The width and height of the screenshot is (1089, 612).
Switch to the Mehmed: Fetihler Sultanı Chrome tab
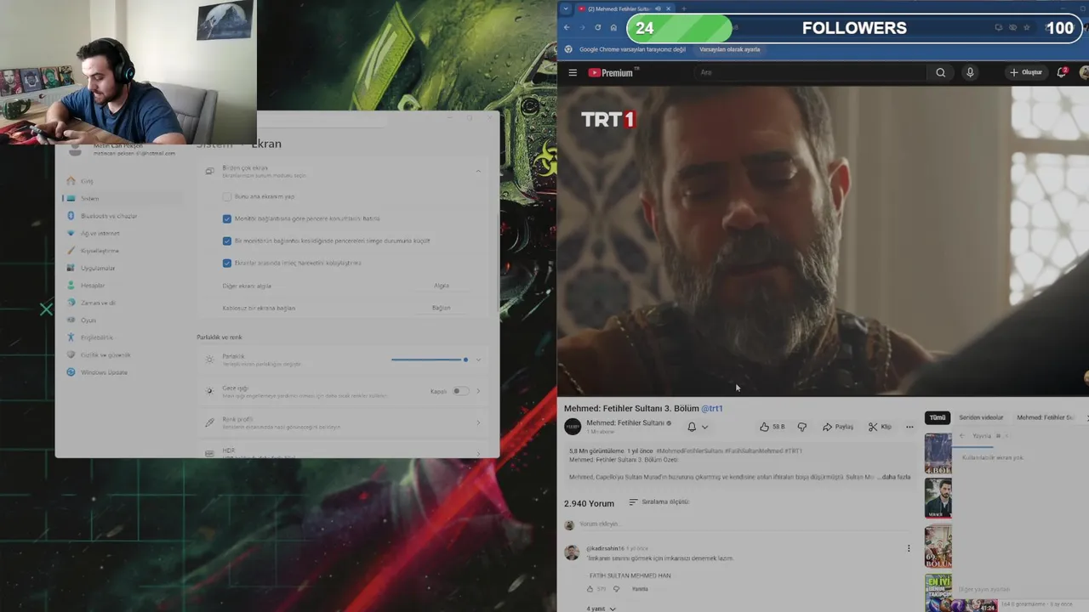(x=620, y=8)
